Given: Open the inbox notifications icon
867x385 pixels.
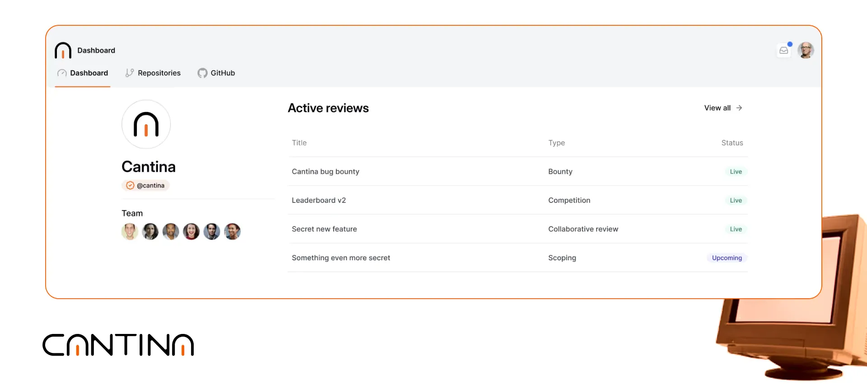Looking at the screenshot, I should (784, 50).
